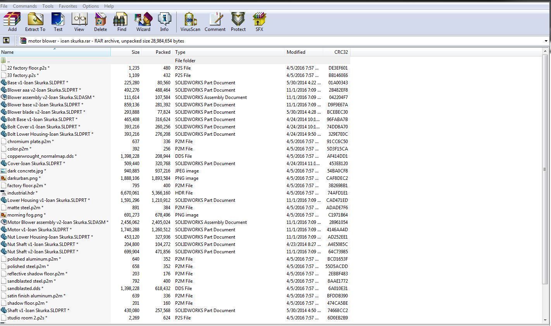551x326 pixels.
Task: Select file 'Nut Lower Housing-Ioan Skurka.SLDPRT'
Action: pyautogui.click(x=50, y=237)
